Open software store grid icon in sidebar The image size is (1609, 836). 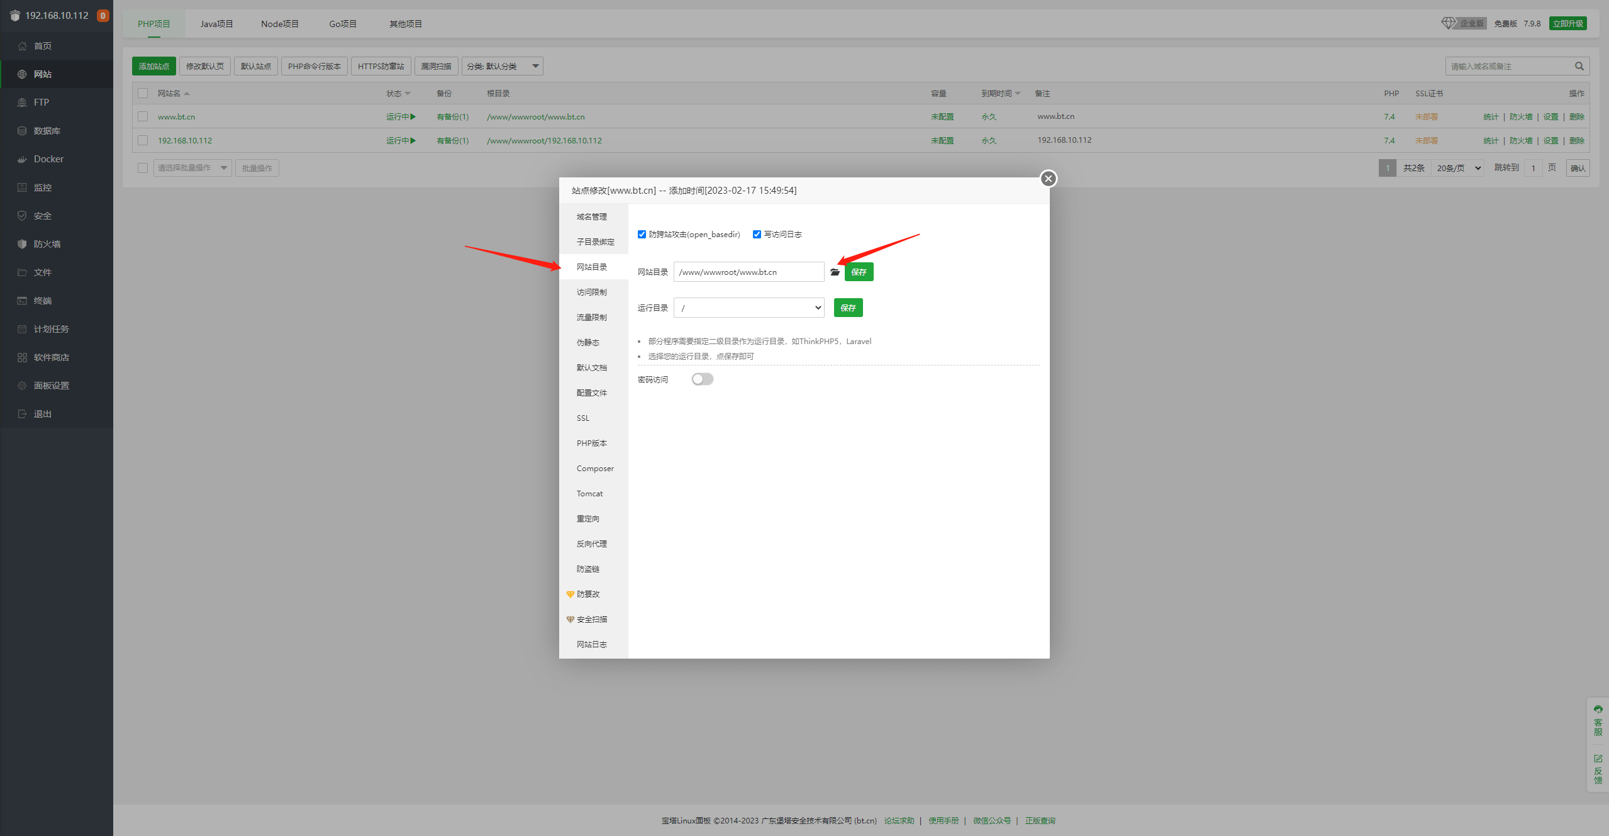(x=22, y=357)
